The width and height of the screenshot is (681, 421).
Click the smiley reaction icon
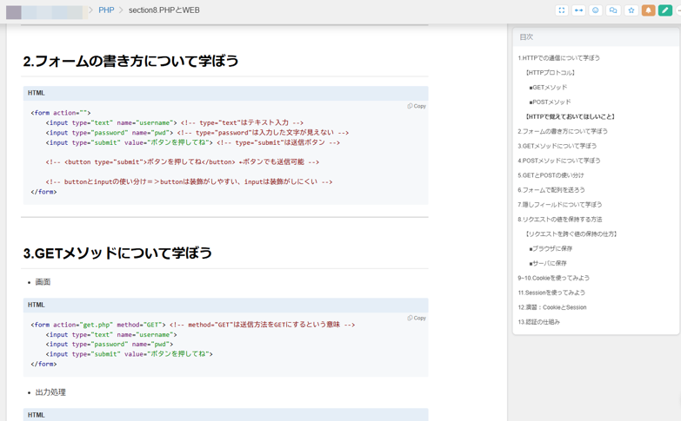tap(596, 10)
